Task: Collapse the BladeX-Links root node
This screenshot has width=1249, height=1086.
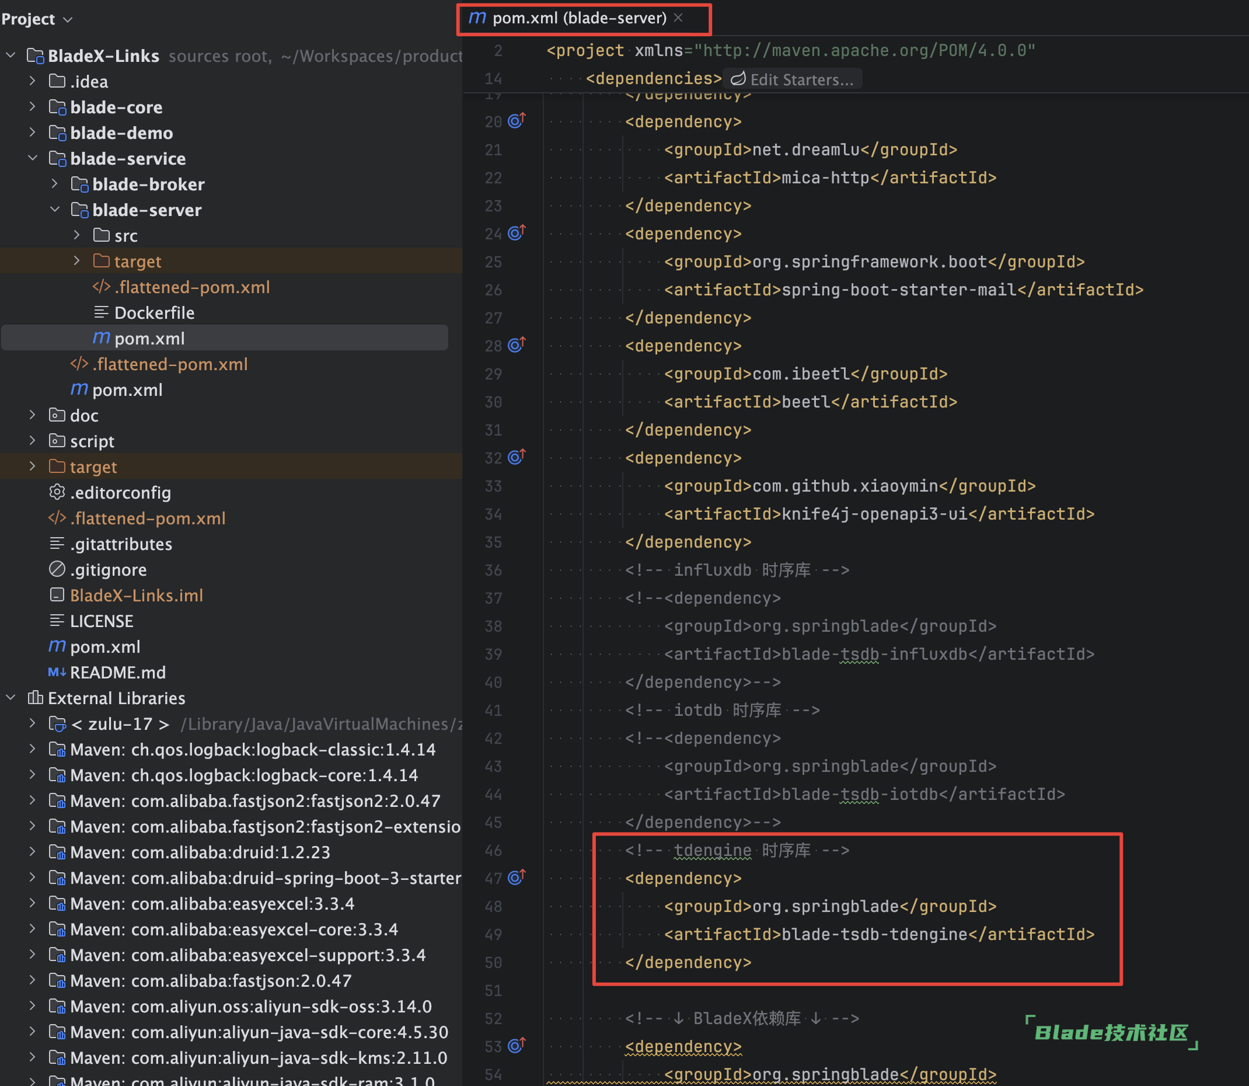Action: tap(11, 55)
